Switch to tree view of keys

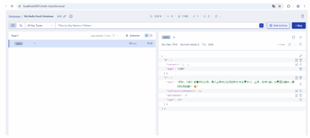click(151, 36)
